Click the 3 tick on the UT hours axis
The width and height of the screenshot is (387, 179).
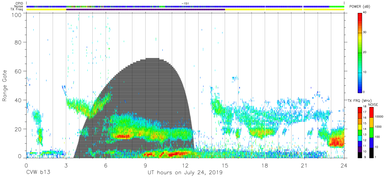tap(66, 165)
